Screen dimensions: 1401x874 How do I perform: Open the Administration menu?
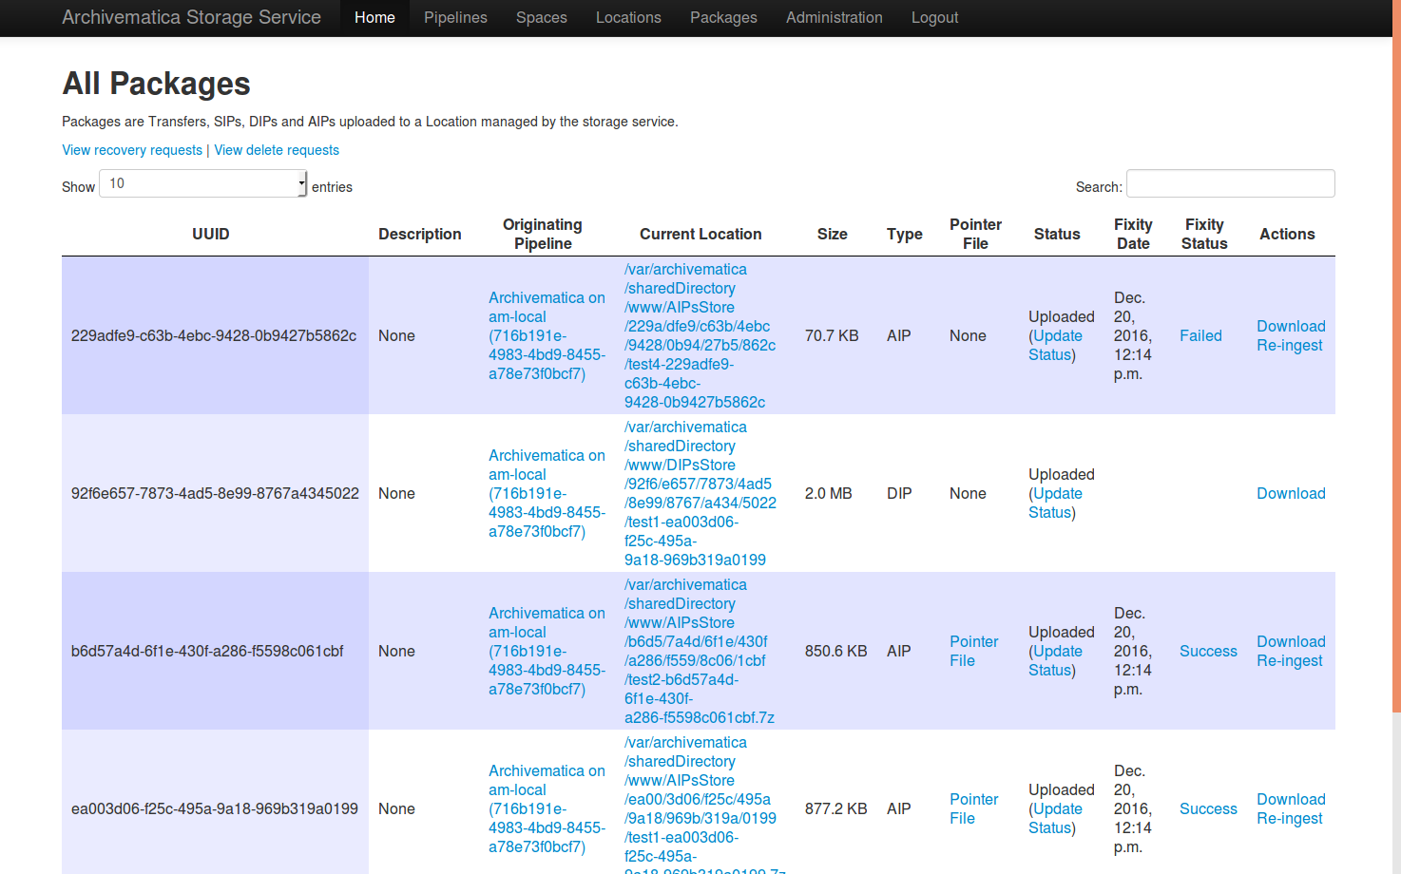(x=834, y=18)
